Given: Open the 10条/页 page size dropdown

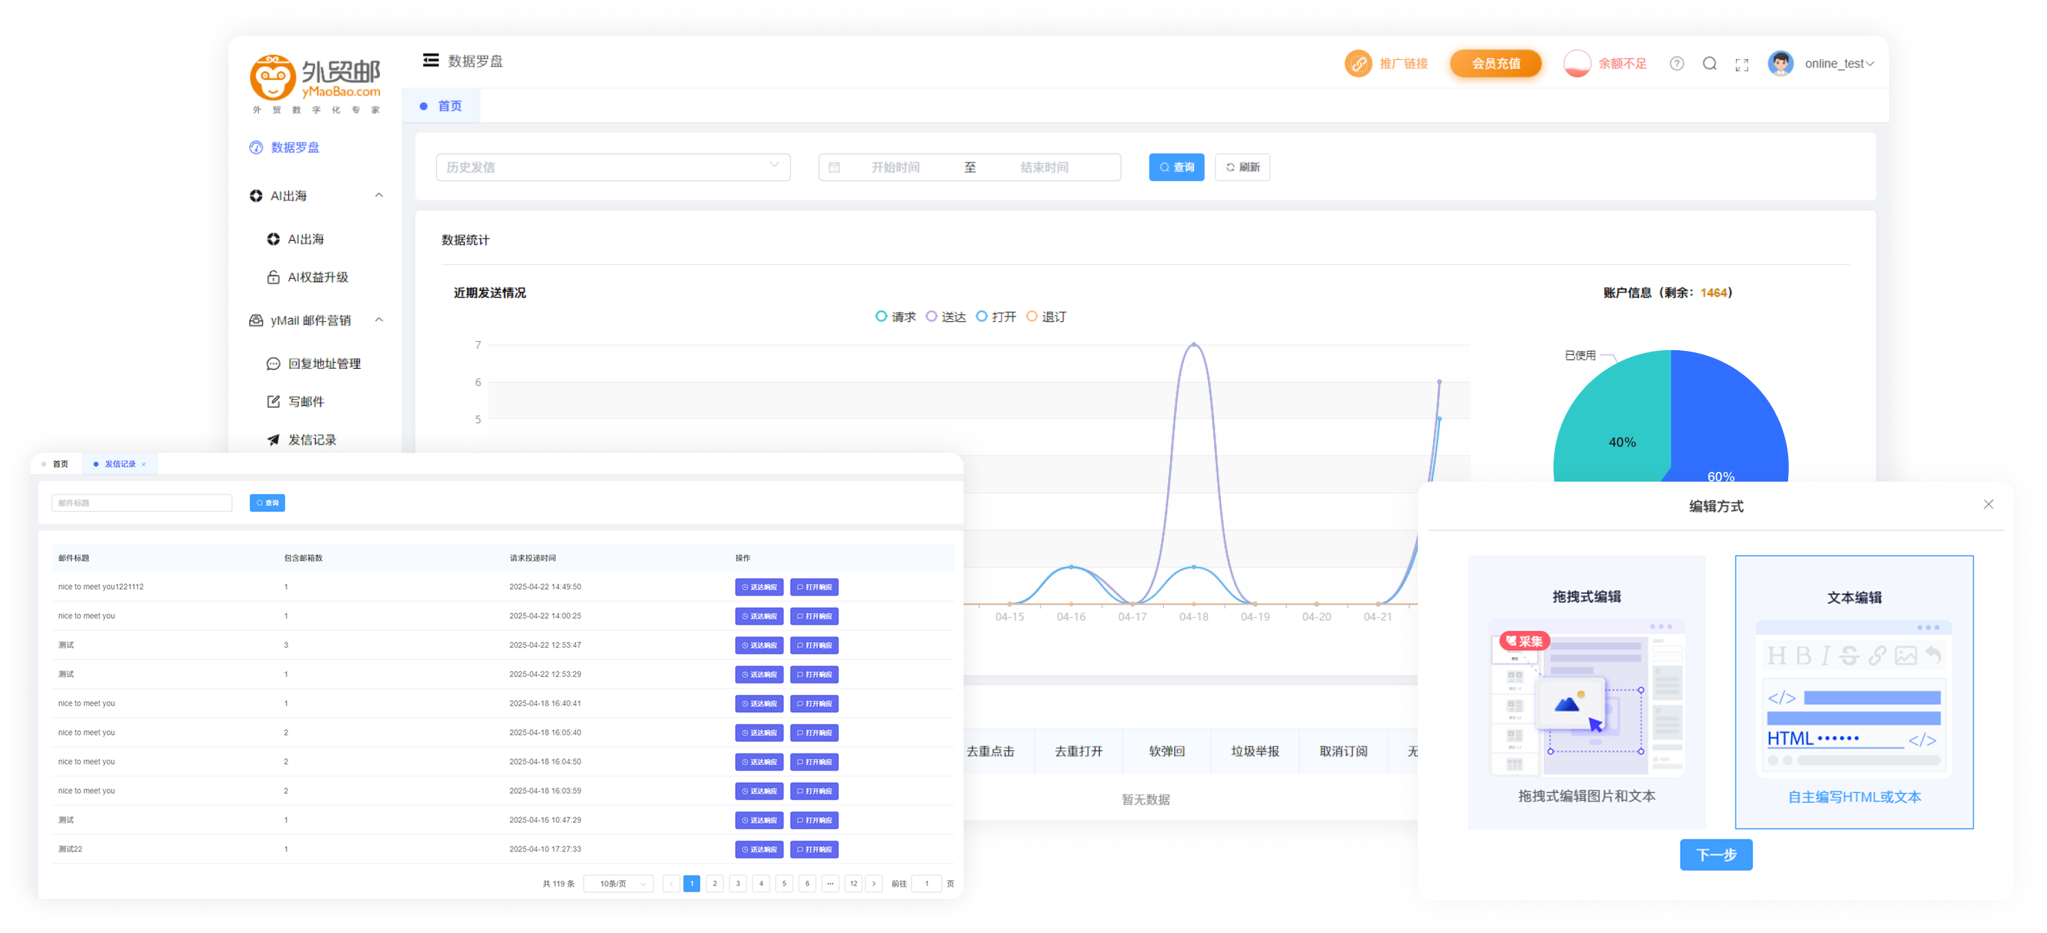Looking at the screenshot, I should point(618,883).
